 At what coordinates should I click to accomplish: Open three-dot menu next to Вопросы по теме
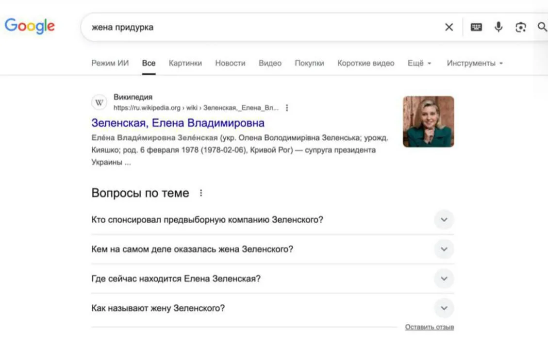pyautogui.click(x=201, y=193)
